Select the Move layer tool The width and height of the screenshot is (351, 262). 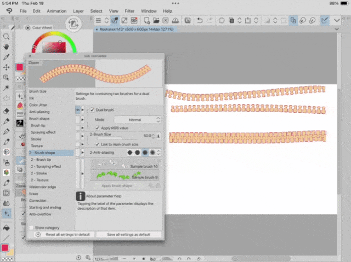pos(6,67)
